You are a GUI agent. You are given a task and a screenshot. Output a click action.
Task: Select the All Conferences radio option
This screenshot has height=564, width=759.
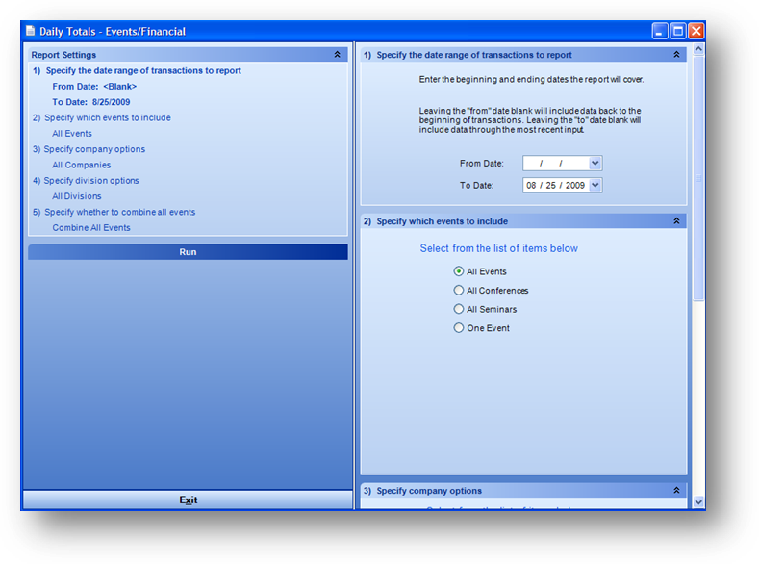[x=459, y=290]
